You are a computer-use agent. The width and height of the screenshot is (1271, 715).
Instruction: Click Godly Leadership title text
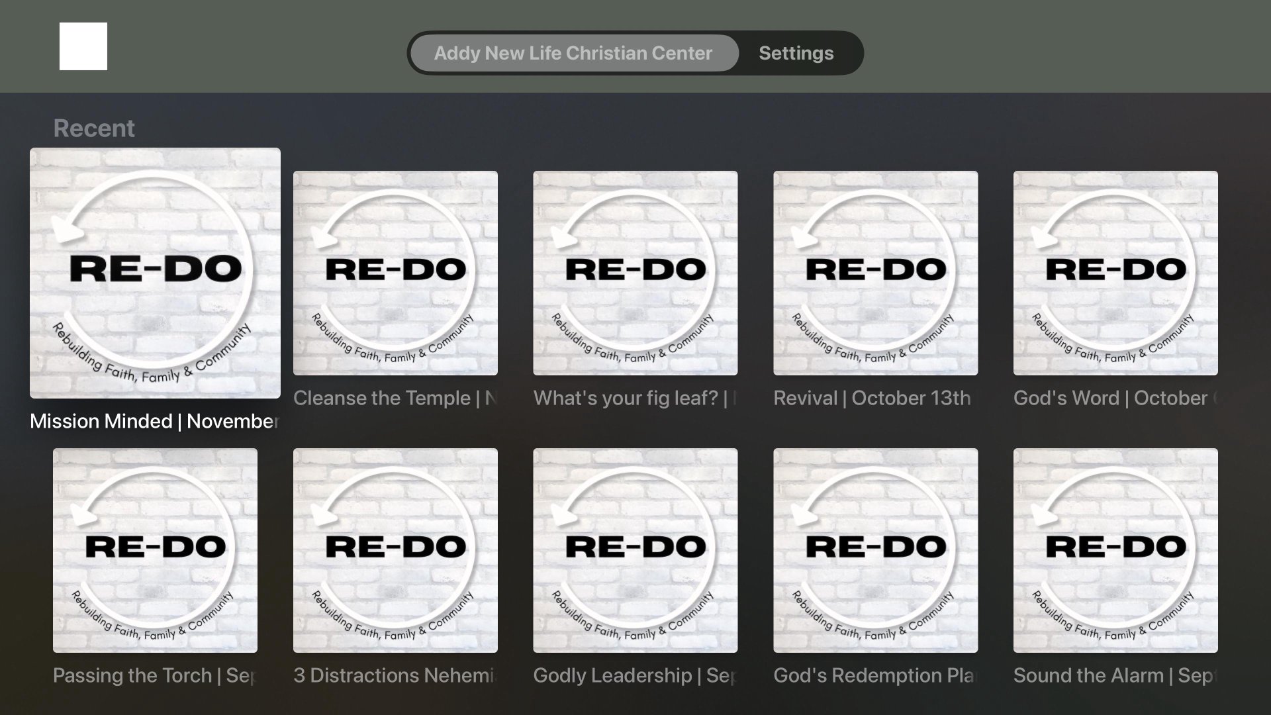click(x=634, y=675)
